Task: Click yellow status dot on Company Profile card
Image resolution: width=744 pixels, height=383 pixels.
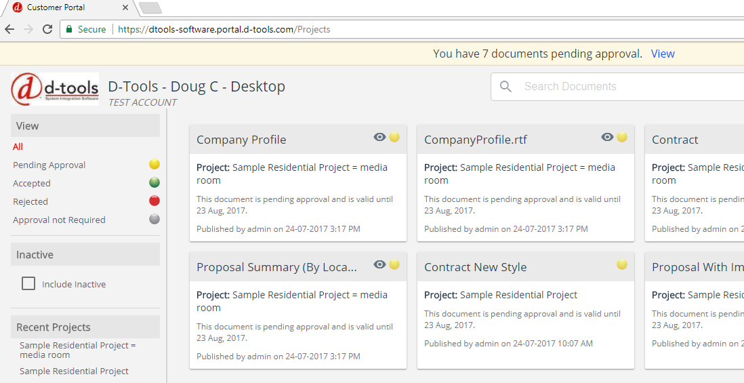Action: click(x=394, y=137)
